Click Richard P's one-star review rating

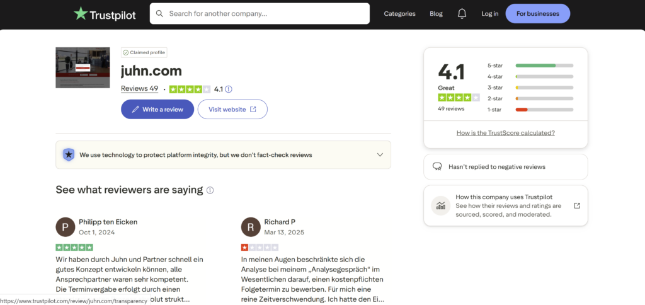tap(260, 248)
